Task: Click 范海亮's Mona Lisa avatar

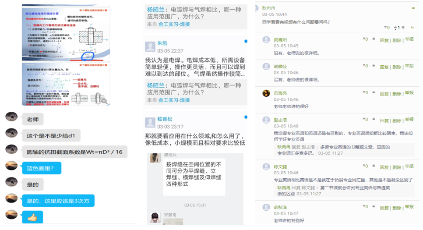Action: coord(266,93)
